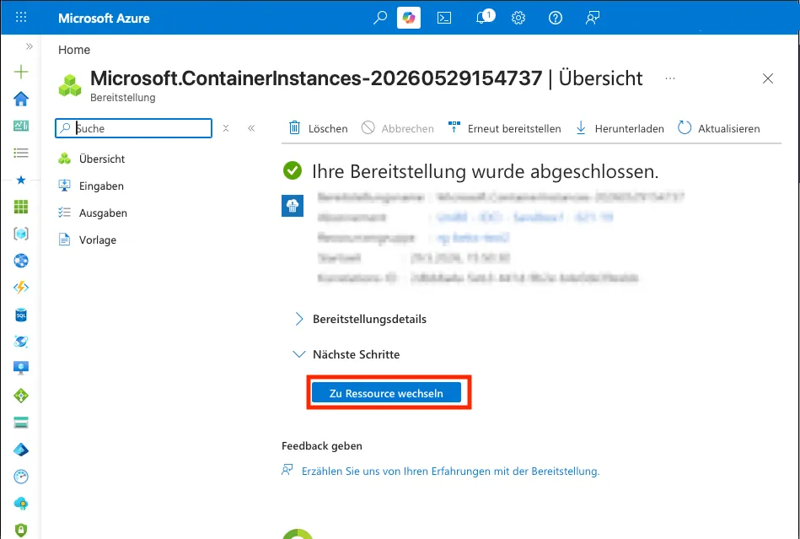
Task: Go to Home via sidebar house icon
Action: tap(21, 99)
